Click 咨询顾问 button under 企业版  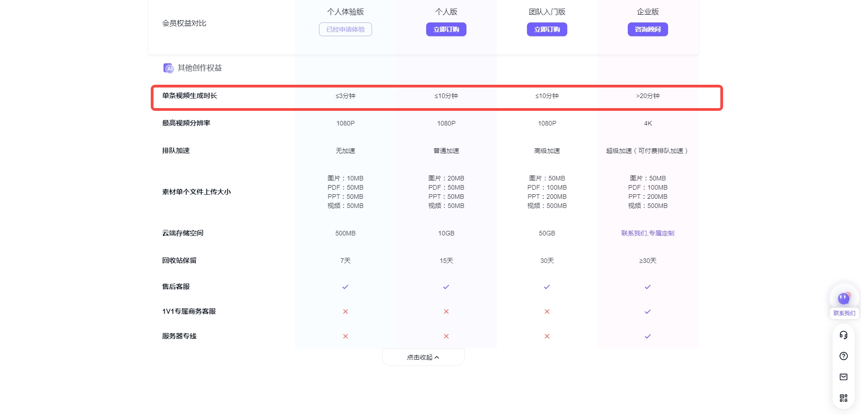[648, 29]
